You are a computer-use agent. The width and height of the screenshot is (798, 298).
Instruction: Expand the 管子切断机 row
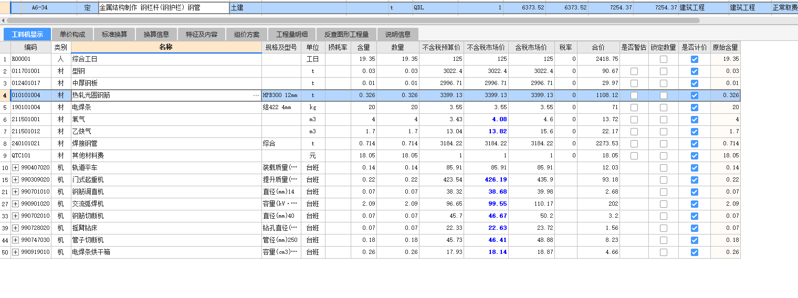point(15,240)
